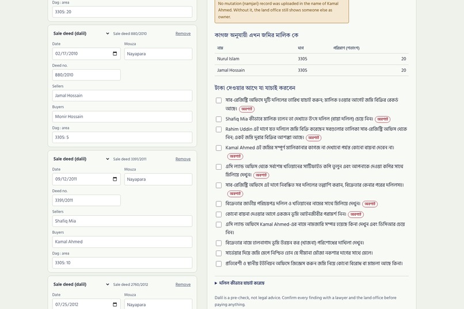Image resolution: width=464 pixels, height=309 pixels.
Task: Check the Kamal Ahmed namjari DCR item
Action: 219,225
